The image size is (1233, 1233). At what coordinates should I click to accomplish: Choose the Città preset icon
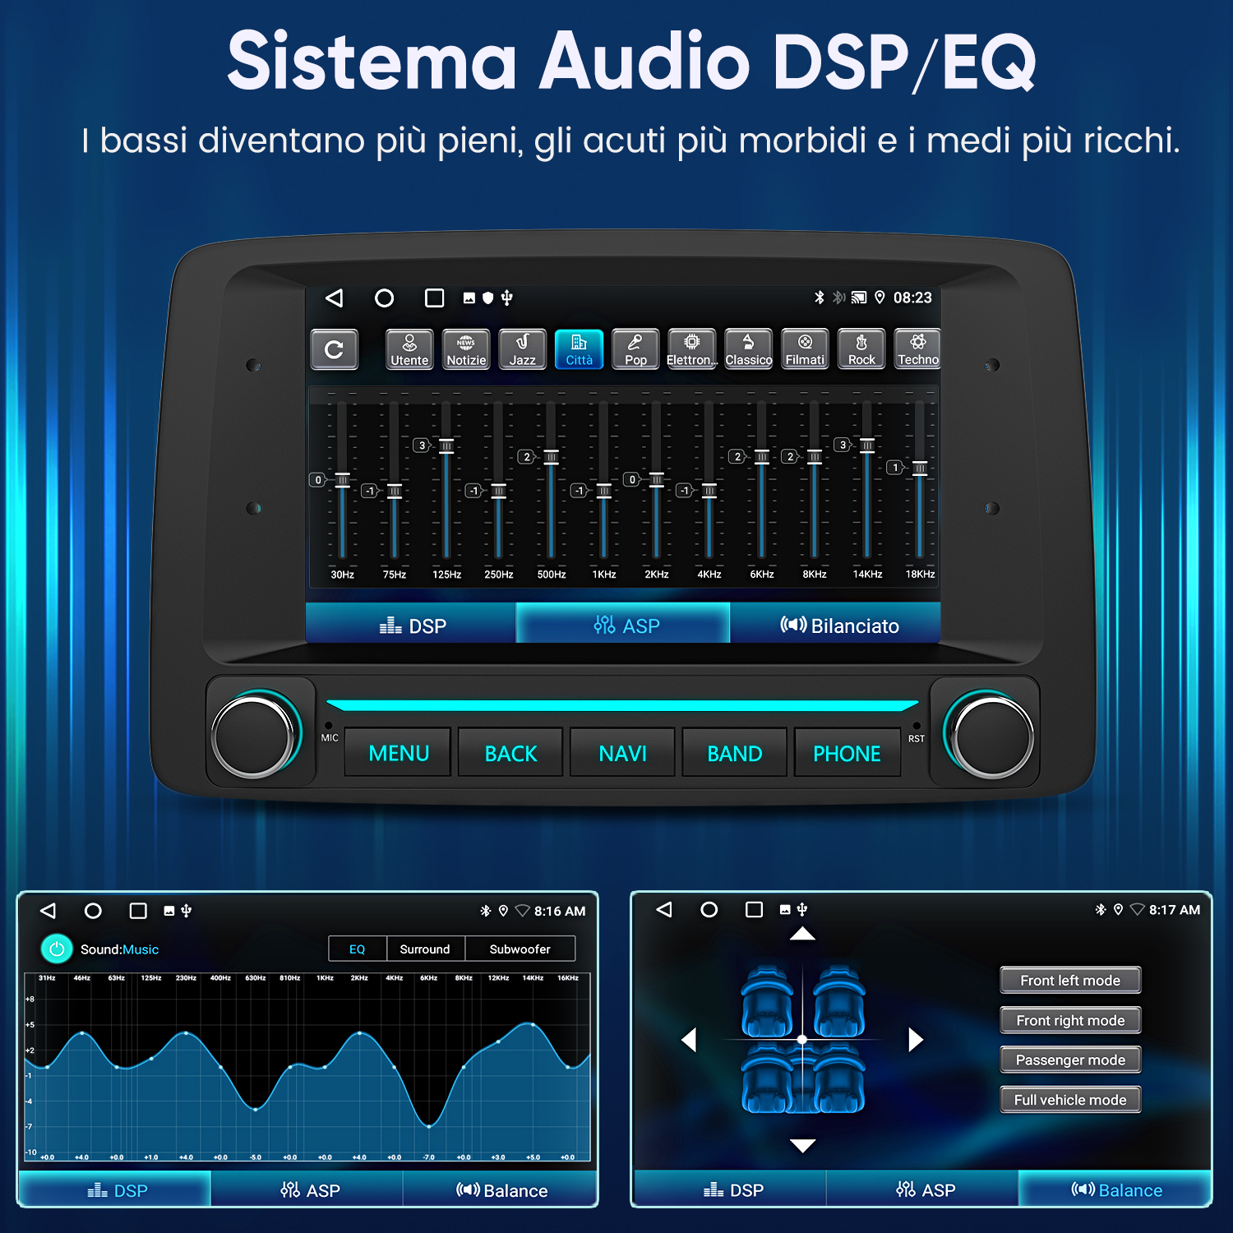coord(579,349)
